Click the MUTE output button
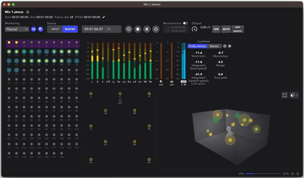The image size is (304, 178). 226,29
